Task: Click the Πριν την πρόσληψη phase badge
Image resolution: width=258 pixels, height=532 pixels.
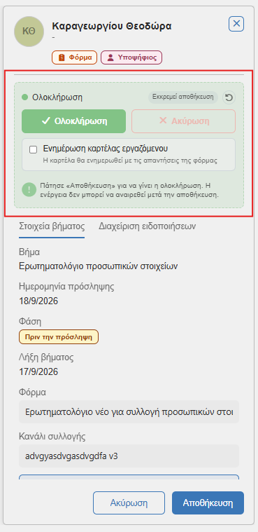Action: (x=59, y=337)
